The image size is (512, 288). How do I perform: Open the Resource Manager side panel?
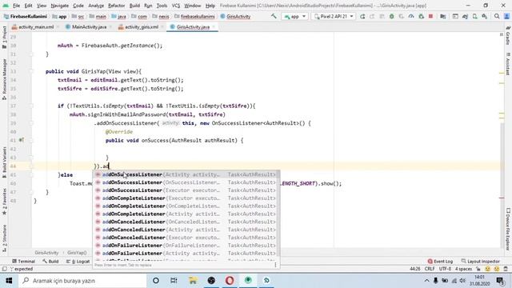(4, 79)
